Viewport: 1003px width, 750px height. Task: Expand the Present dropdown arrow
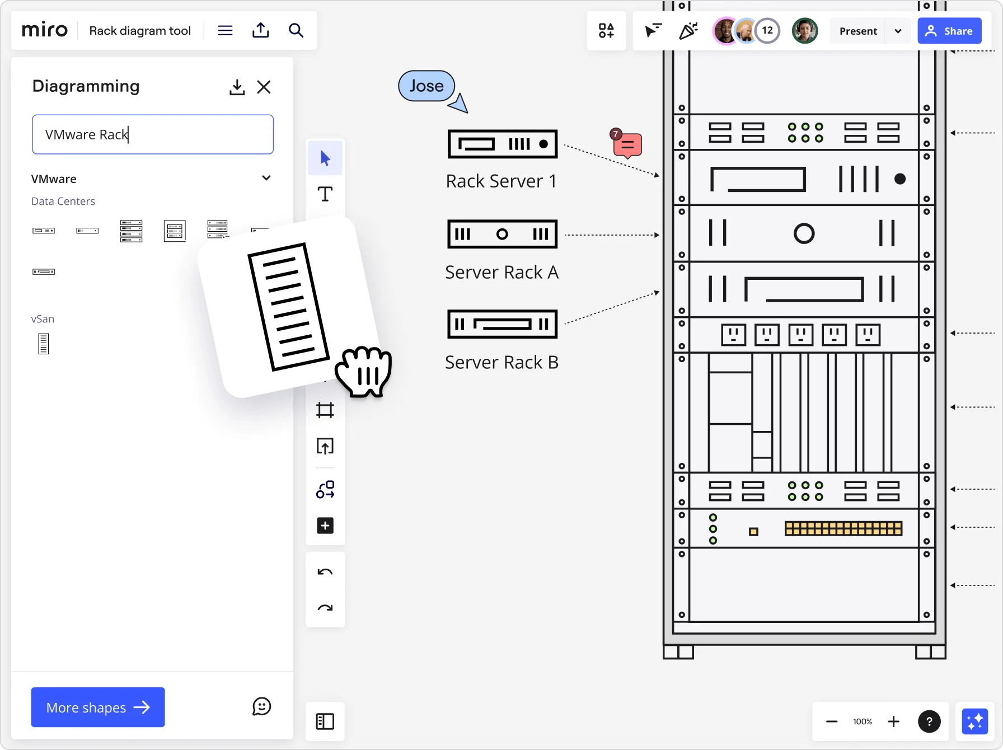pos(898,31)
